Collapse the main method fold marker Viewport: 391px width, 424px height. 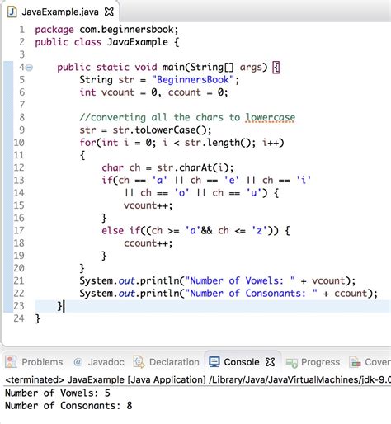click(29, 68)
